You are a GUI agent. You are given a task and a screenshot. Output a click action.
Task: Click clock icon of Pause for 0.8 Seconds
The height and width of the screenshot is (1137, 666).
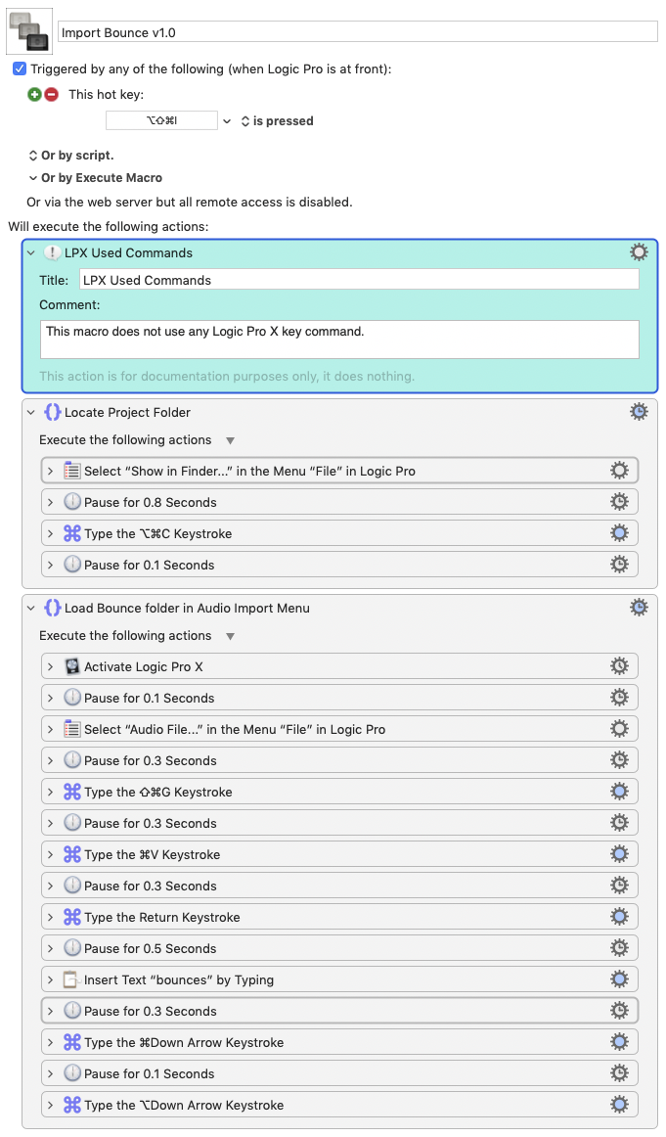[71, 502]
